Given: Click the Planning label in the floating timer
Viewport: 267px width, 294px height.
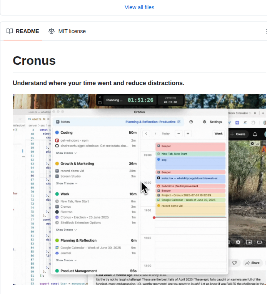Looking at the screenshot, I should pyautogui.click(x=114, y=100).
